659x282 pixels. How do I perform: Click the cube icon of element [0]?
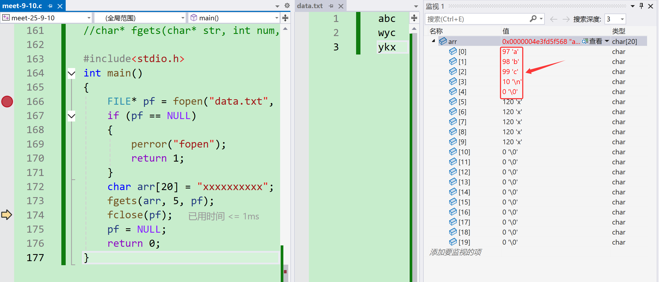(453, 51)
